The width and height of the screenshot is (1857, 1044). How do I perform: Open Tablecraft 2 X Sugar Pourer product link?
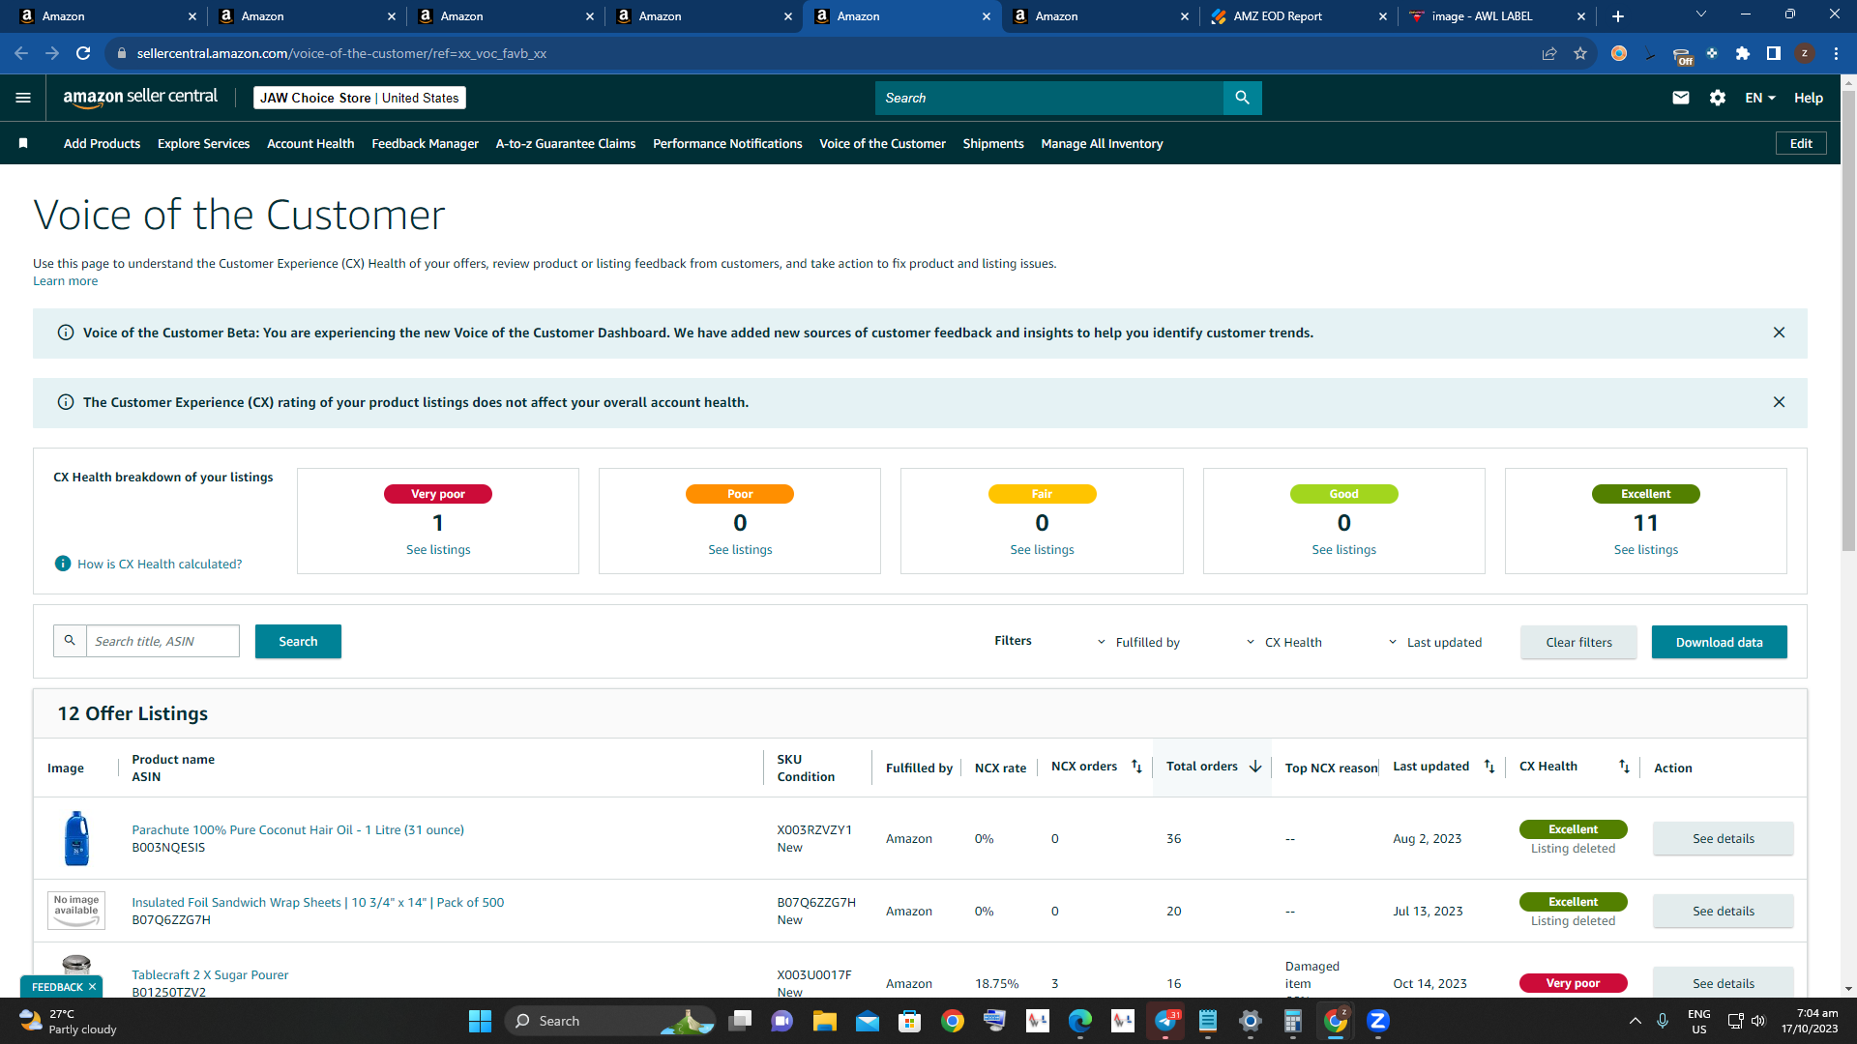[210, 974]
